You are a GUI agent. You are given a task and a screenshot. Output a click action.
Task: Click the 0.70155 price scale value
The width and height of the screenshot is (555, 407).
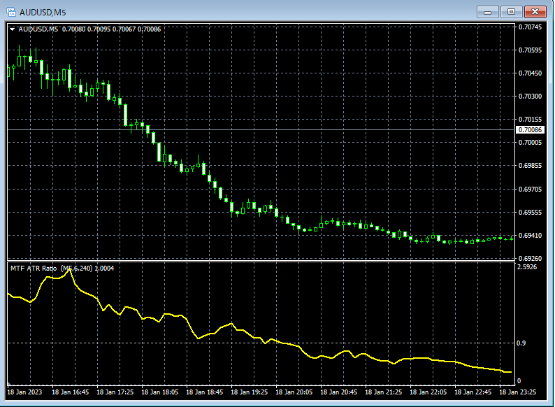pyautogui.click(x=530, y=120)
